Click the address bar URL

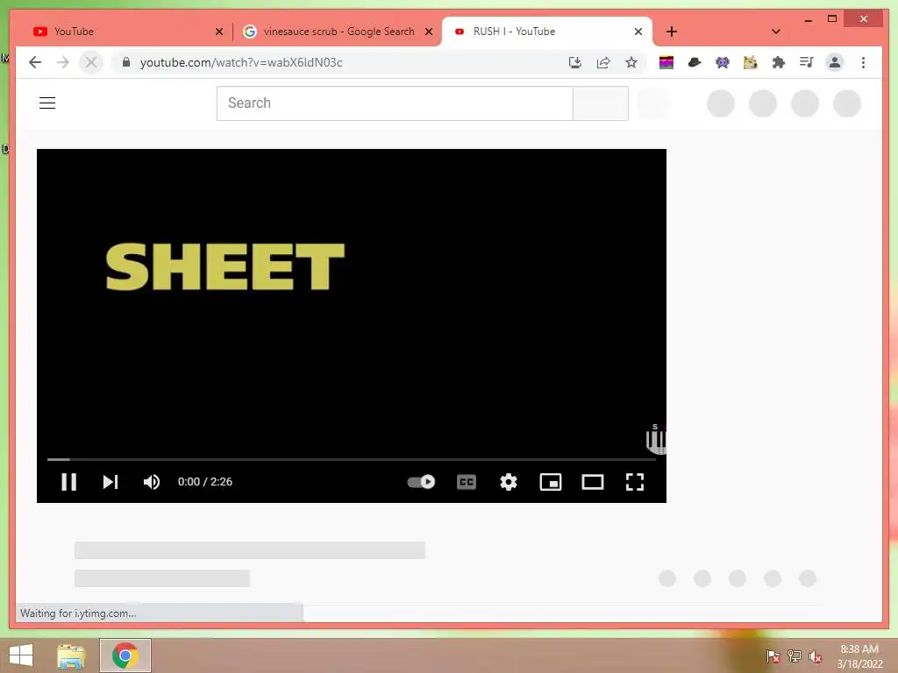click(x=241, y=62)
